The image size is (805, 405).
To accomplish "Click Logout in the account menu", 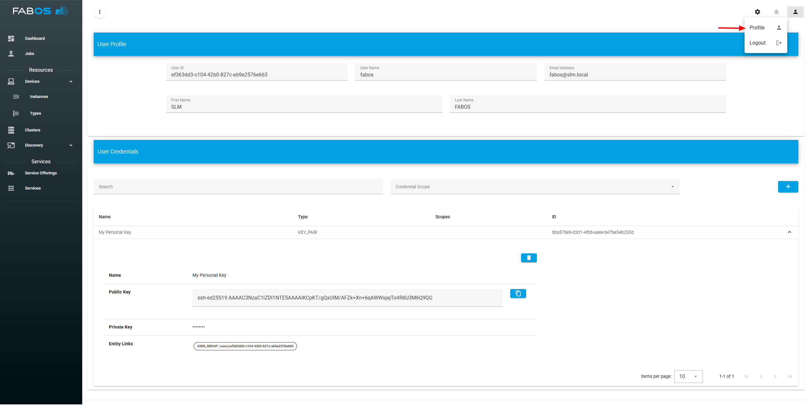I will point(757,43).
